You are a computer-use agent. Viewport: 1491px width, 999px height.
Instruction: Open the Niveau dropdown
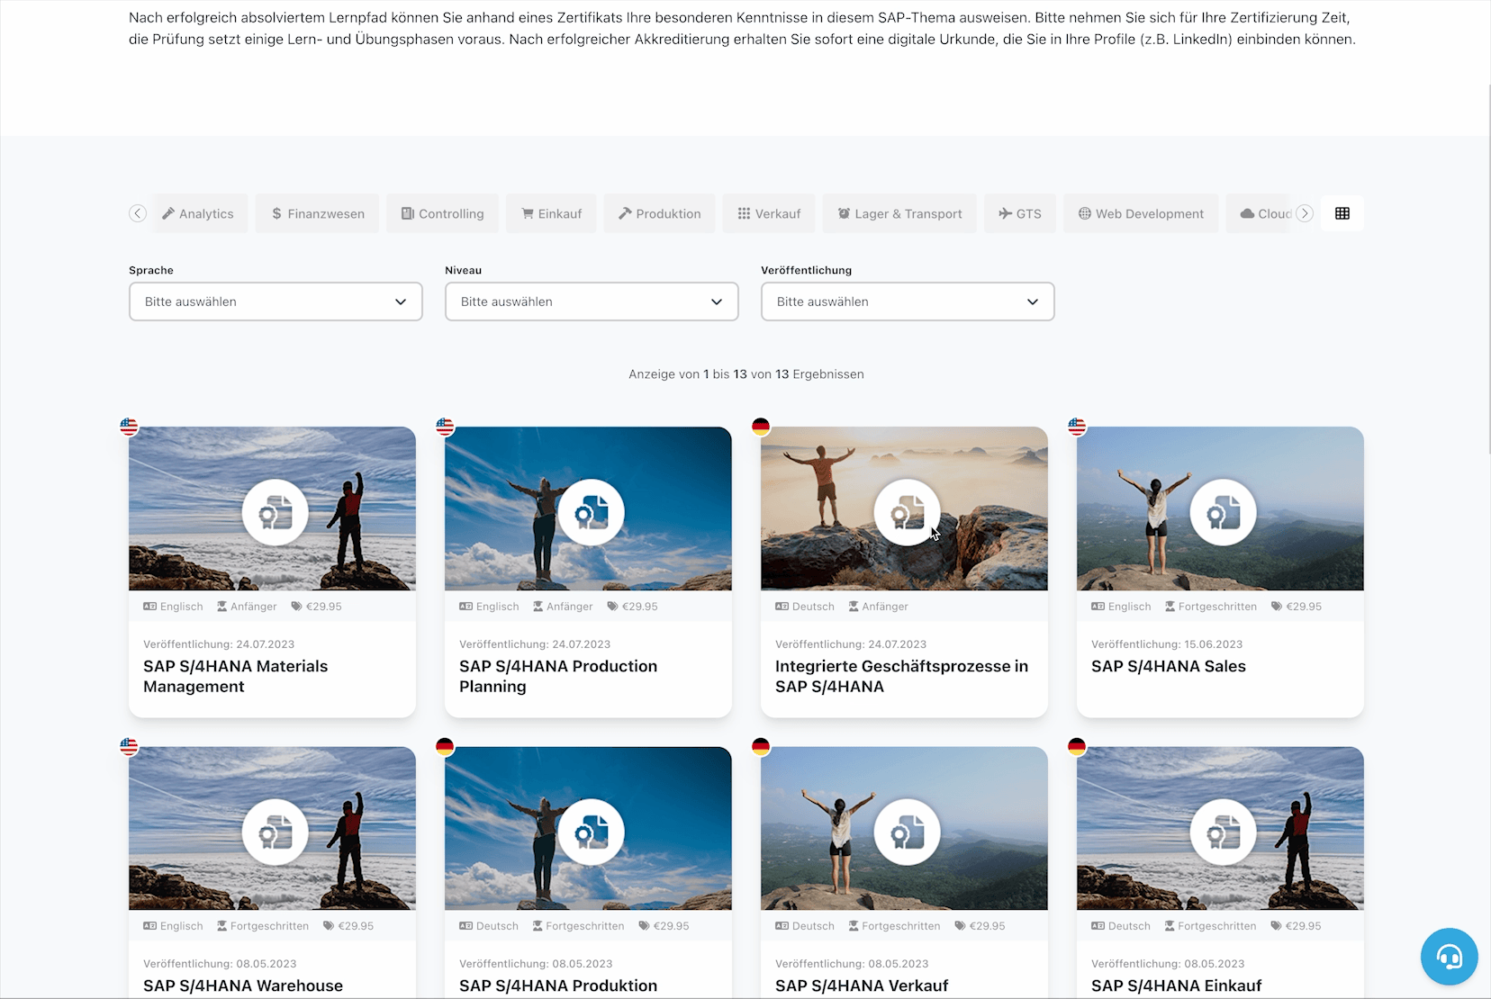[x=592, y=301]
